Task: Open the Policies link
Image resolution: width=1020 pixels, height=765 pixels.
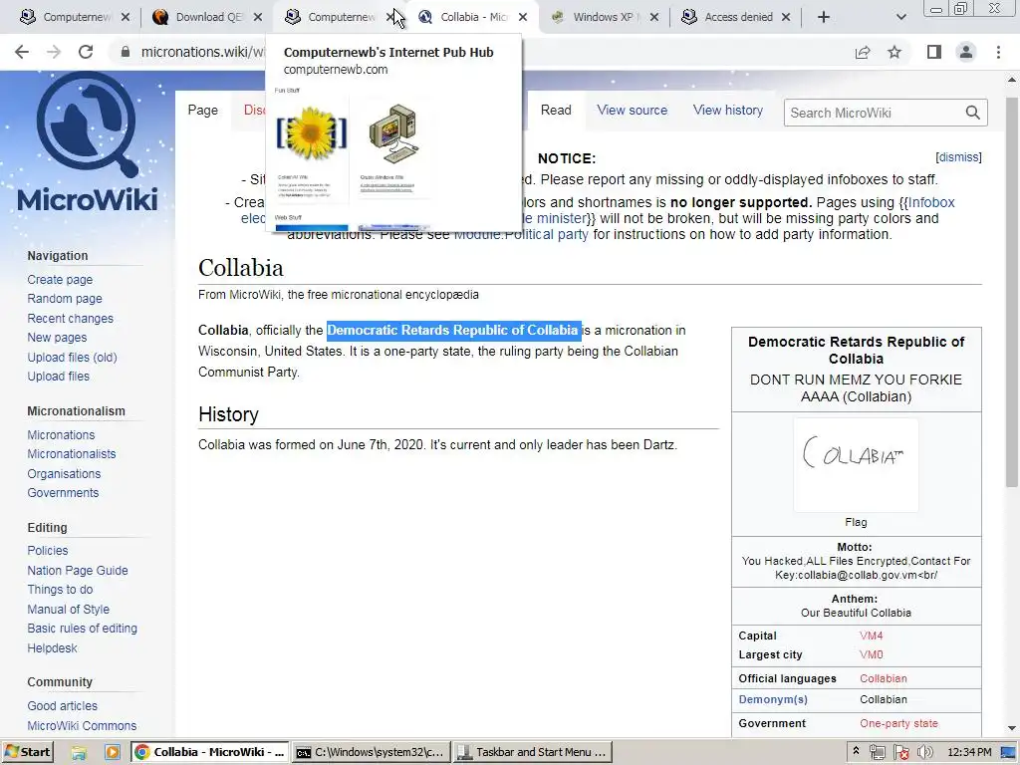Action: tap(48, 550)
